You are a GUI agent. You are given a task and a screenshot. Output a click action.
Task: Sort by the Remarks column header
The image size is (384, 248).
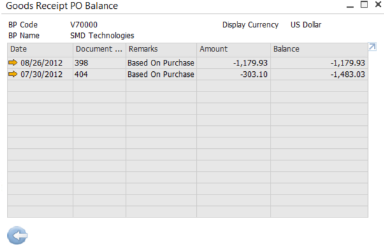point(161,49)
